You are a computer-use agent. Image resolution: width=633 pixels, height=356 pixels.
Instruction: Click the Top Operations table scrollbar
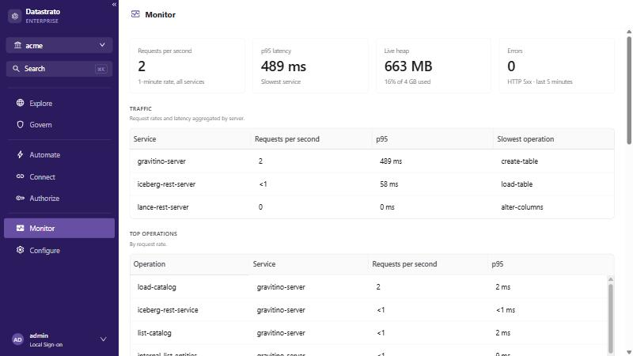click(x=610, y=318)
